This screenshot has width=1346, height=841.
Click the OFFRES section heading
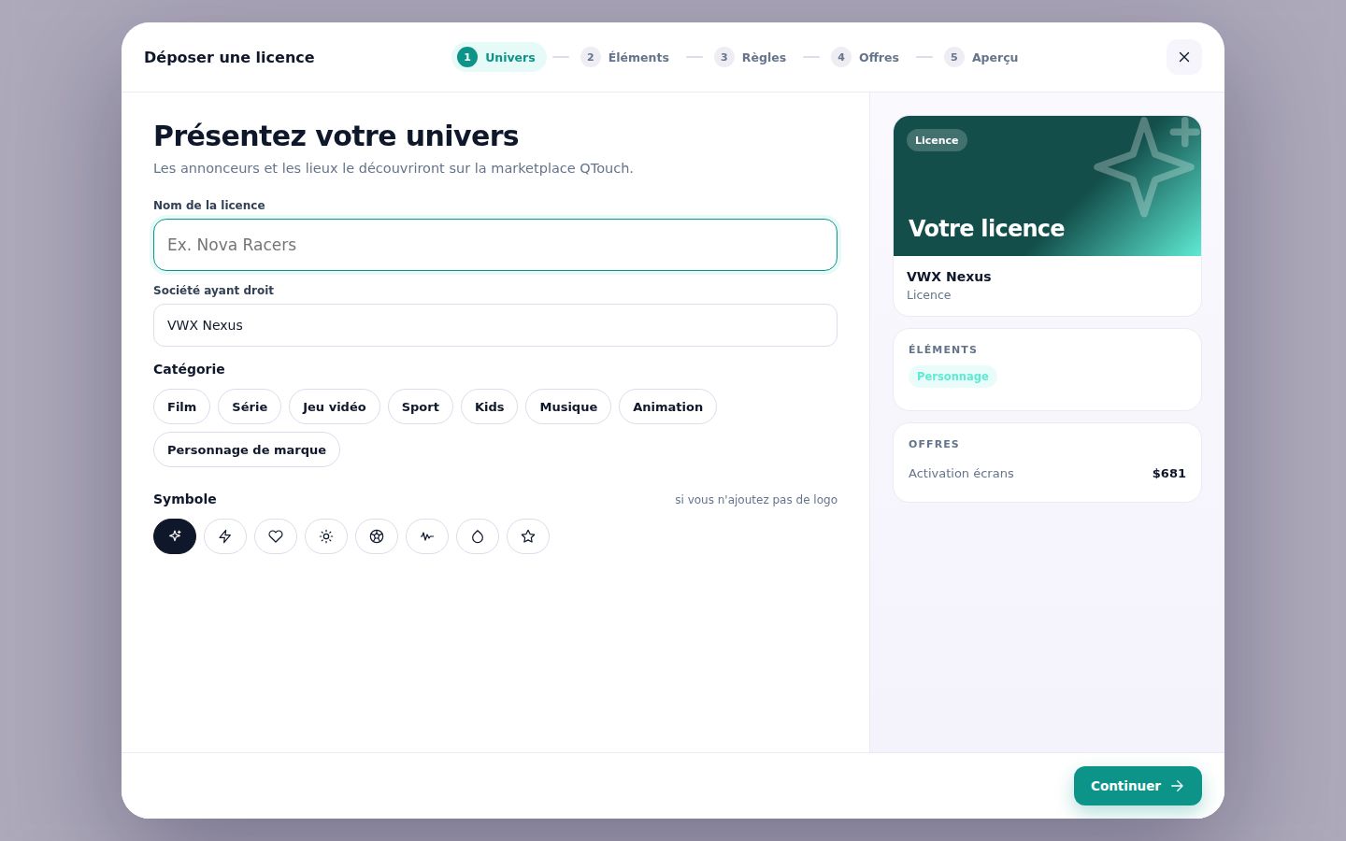(x=934, y=444)
